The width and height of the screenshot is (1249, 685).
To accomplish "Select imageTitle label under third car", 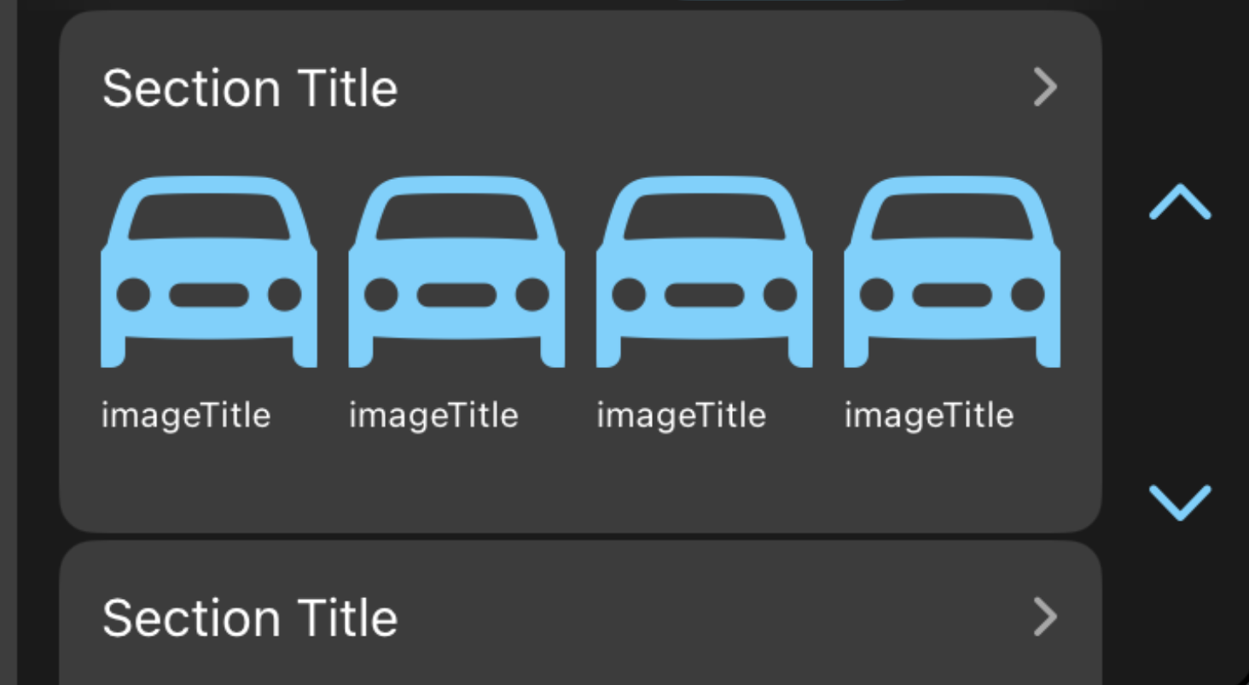I will tap(681, 416).
